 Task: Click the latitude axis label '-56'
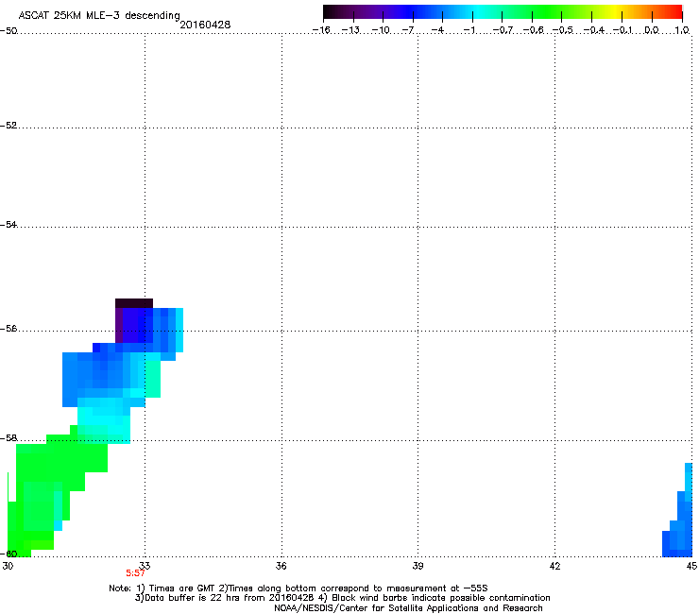[9, 329]
